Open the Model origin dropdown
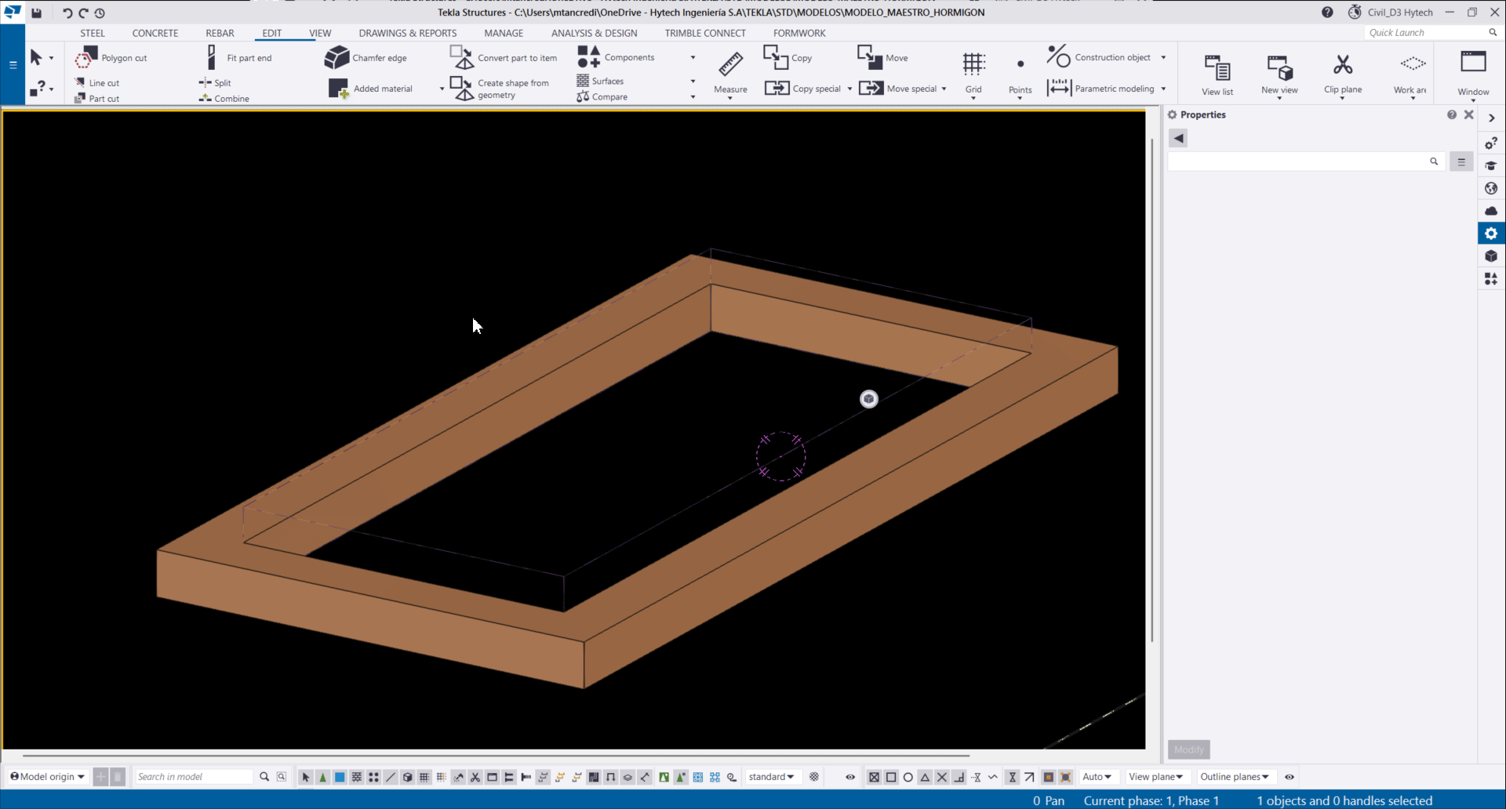Screen dimensions: 1506x809 47,777
